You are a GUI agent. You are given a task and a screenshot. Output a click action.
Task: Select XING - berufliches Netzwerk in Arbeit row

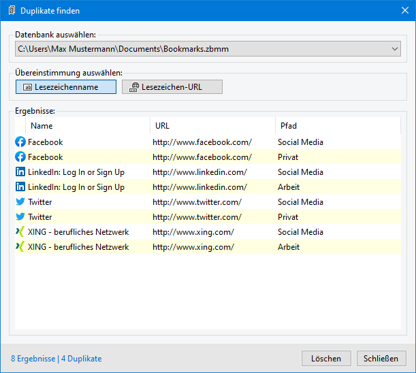pos(78,247)
